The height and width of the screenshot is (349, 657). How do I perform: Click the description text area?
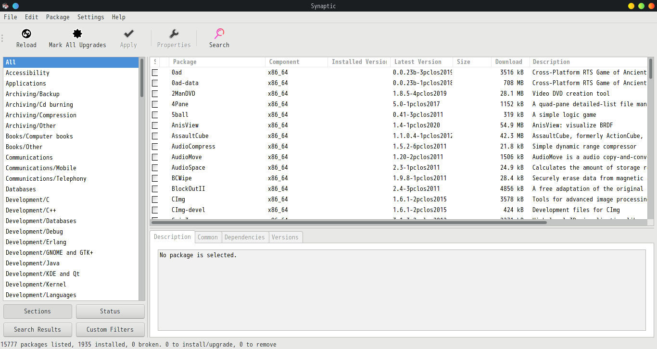402,290
